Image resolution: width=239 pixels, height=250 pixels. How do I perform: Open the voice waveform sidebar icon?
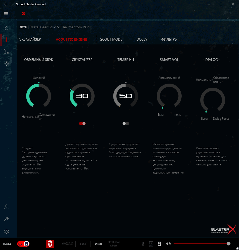tap(7, 52)
